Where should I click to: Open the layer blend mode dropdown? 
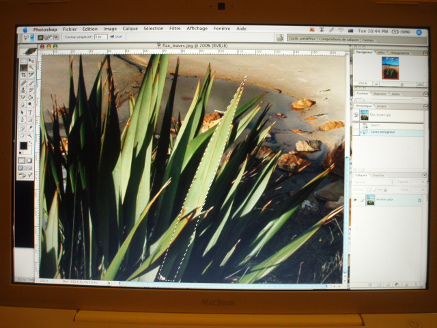(x=373, y=182)
